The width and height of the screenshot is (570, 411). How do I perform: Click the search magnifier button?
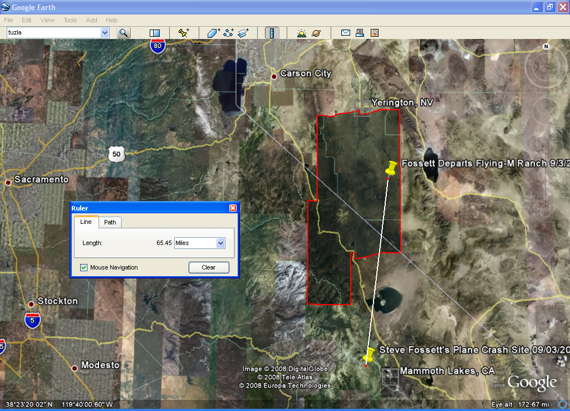tap(123, 33)
